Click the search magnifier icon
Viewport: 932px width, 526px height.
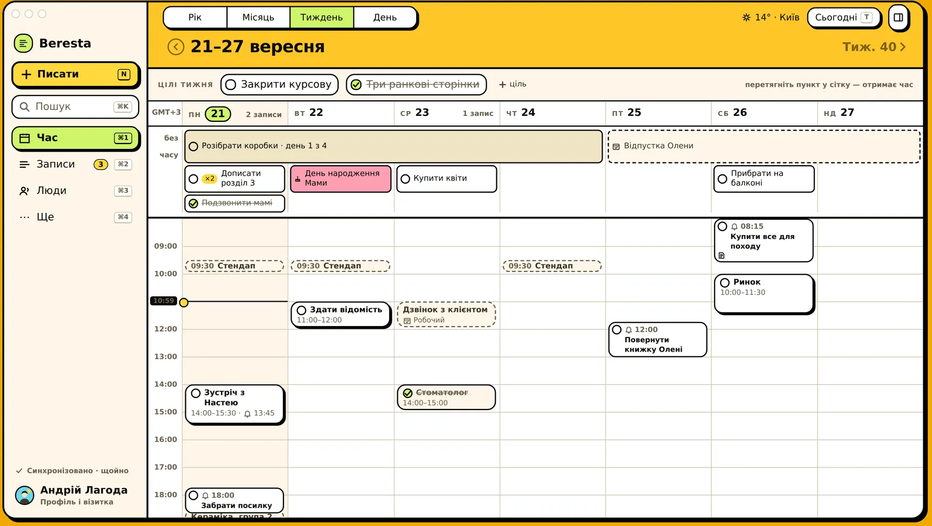[24, 107]
